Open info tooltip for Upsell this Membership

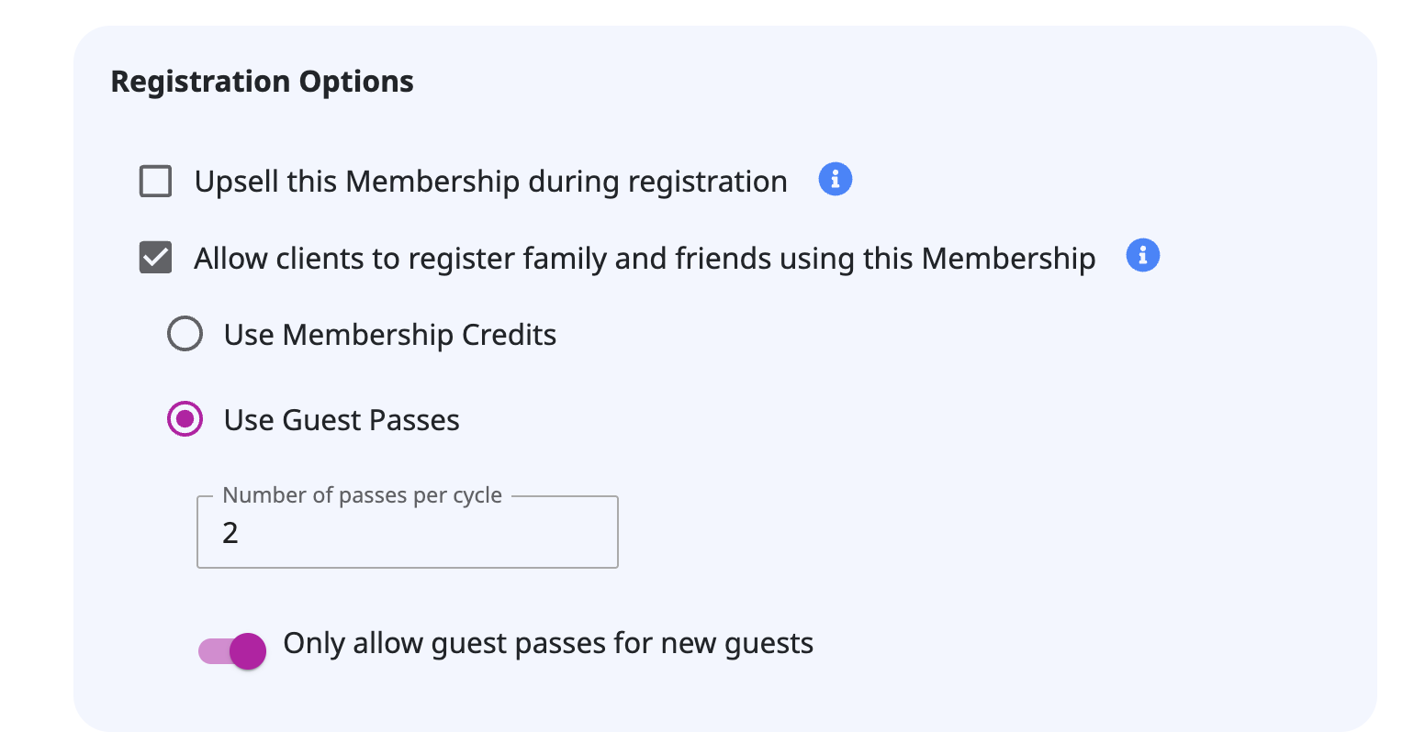pos(835,179)
